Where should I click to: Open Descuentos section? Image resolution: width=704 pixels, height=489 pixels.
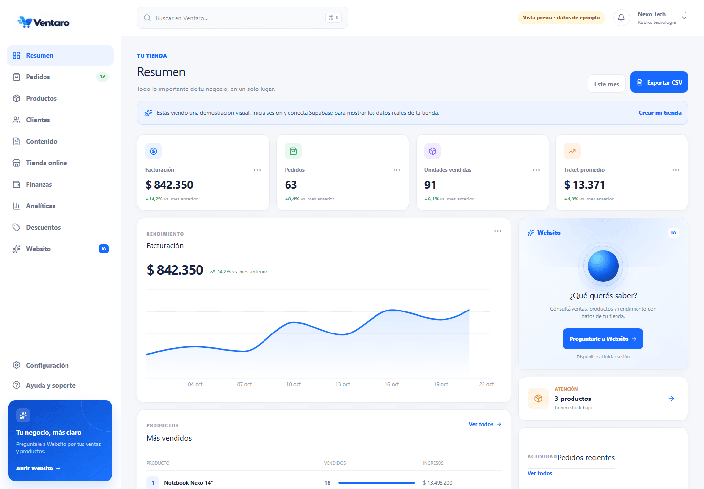(61, 227)
